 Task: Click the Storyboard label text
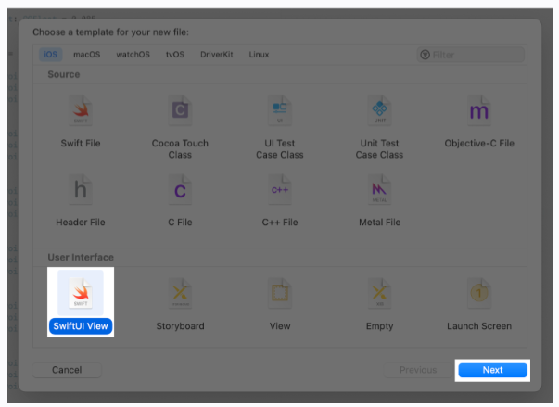[180, 326]
